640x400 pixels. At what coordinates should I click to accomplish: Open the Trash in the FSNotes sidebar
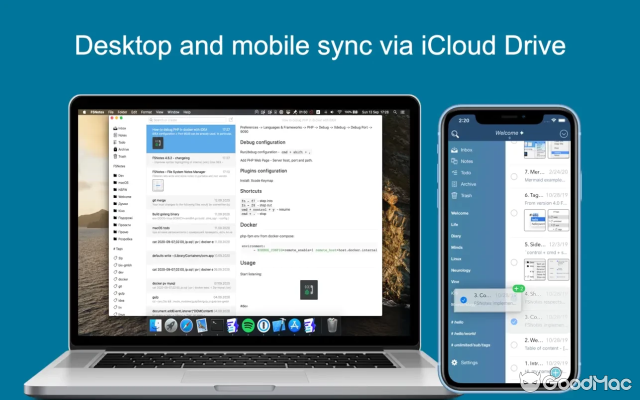pyautogui.click(x=122, y=156)
